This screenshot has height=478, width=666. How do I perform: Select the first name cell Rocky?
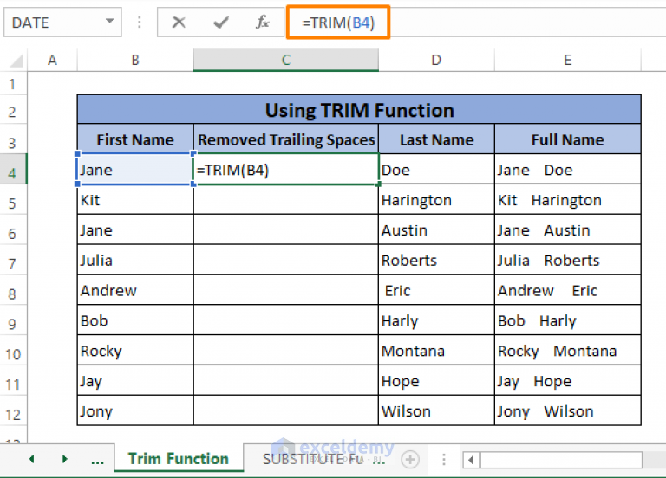coord(135,351)
